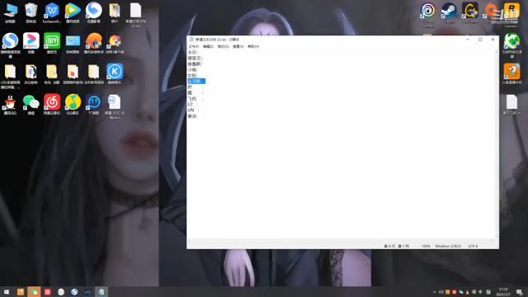The width and height of the screenshot is (528, 297).
Task: Maximize the Notepad window
Action: [480, 40]
